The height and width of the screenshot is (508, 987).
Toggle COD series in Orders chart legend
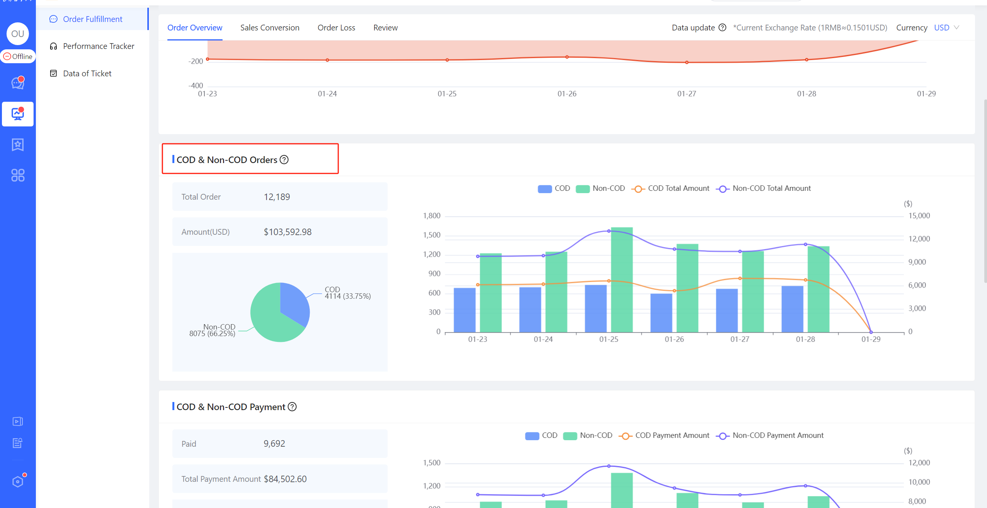click(554, 188)
